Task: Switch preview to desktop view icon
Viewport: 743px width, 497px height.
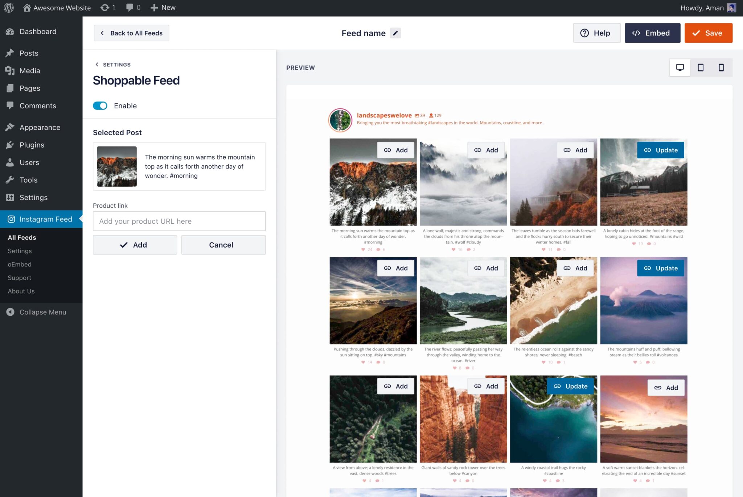Action: 680,67
